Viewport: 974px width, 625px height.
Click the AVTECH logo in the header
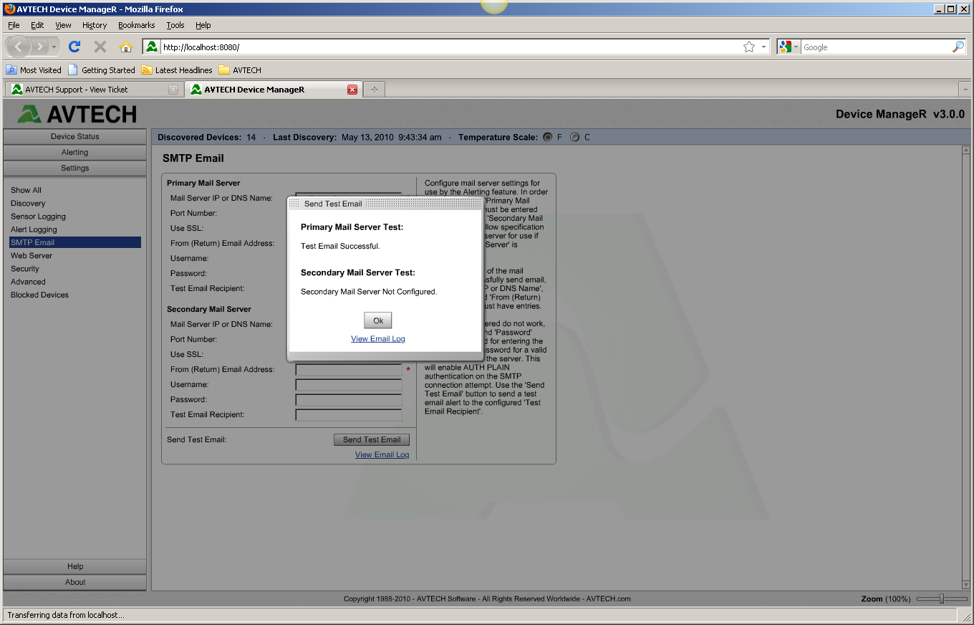(x=77, y=114)
